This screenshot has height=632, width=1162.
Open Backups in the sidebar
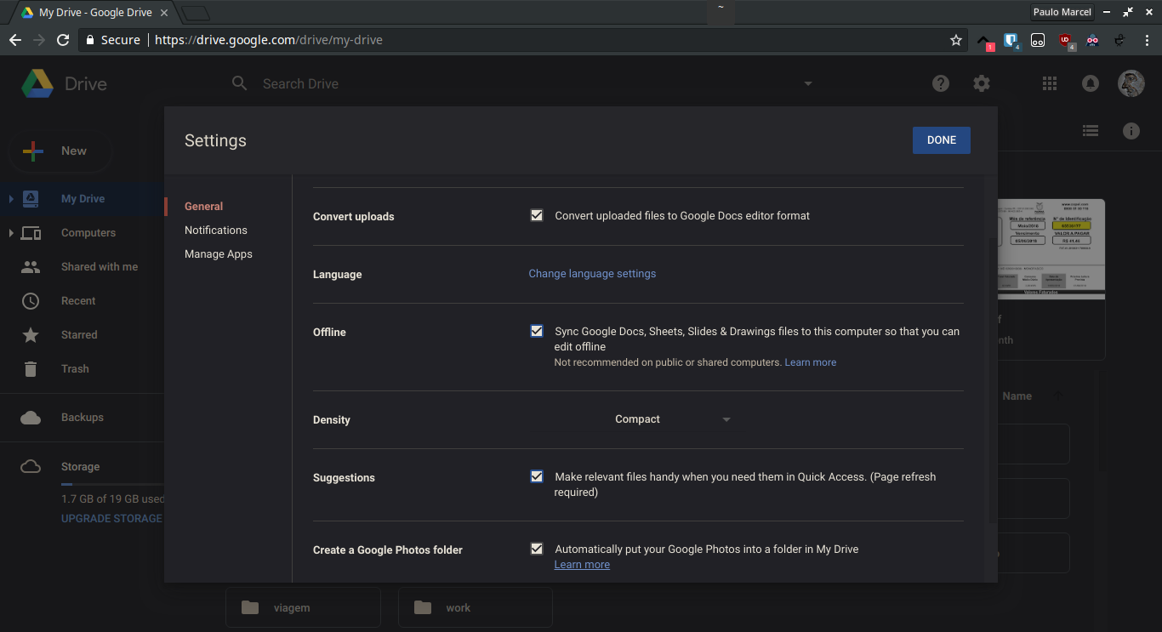(82, 418)
